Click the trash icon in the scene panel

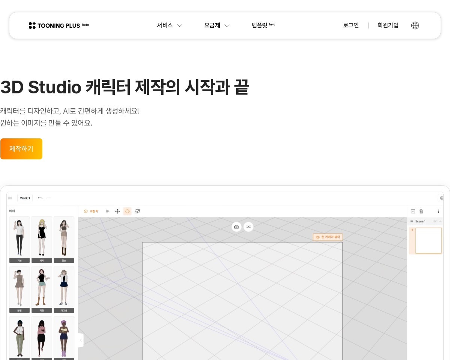pyautogui.click(x=421, y=211)
